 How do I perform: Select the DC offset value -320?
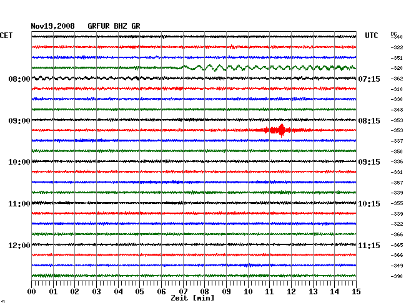pos(397,68)
